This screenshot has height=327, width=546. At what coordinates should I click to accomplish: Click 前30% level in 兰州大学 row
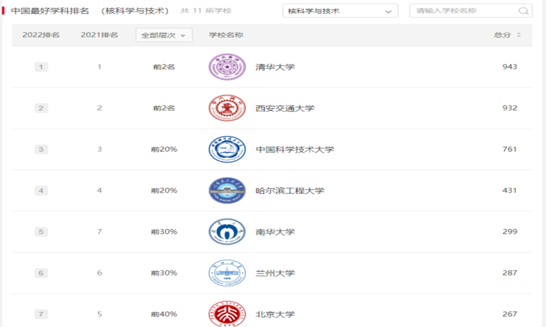(164, 273)
